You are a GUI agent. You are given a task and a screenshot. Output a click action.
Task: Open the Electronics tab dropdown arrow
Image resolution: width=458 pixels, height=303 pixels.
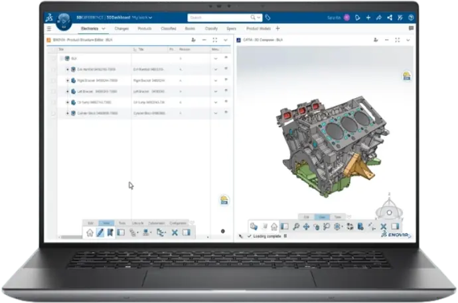pos(106,29)
